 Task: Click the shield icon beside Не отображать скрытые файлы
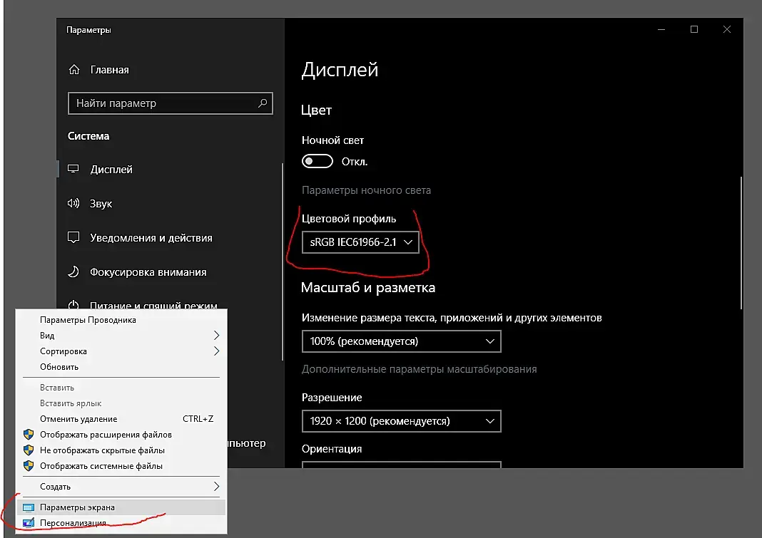tap(29, 450)
